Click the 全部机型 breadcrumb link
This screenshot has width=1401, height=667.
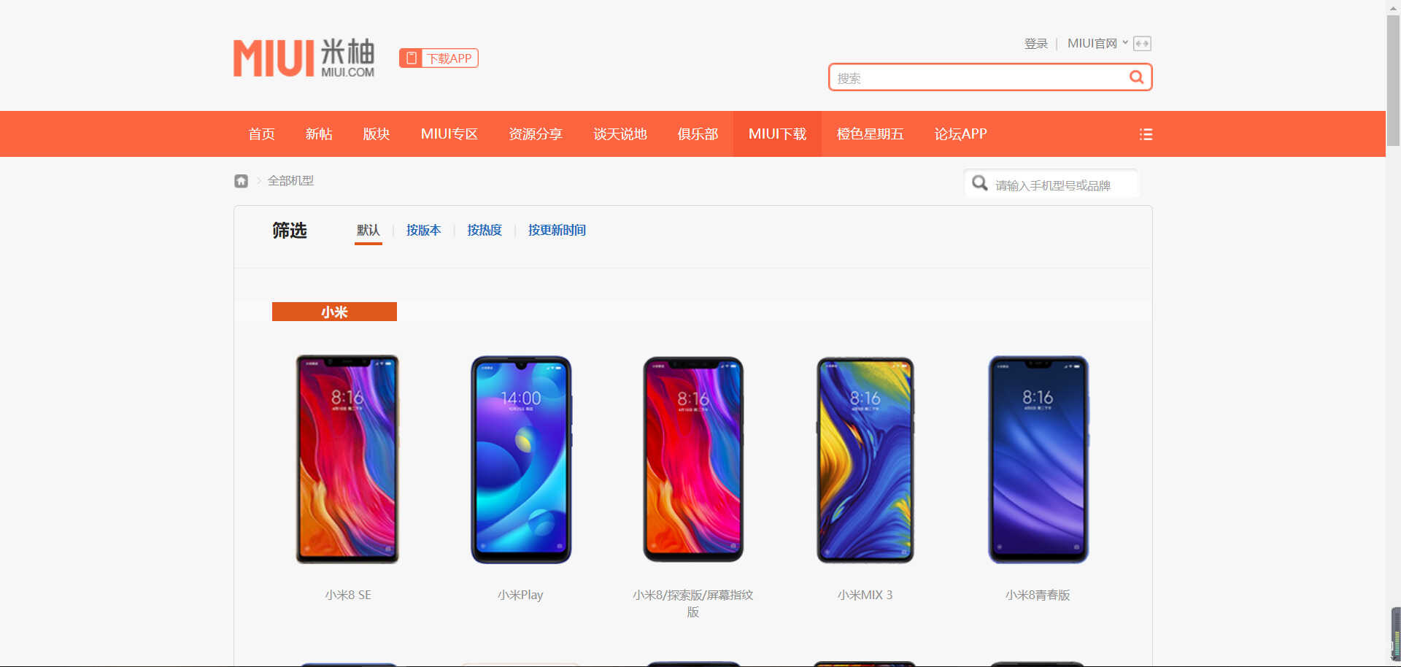click(x=290, y=180)
